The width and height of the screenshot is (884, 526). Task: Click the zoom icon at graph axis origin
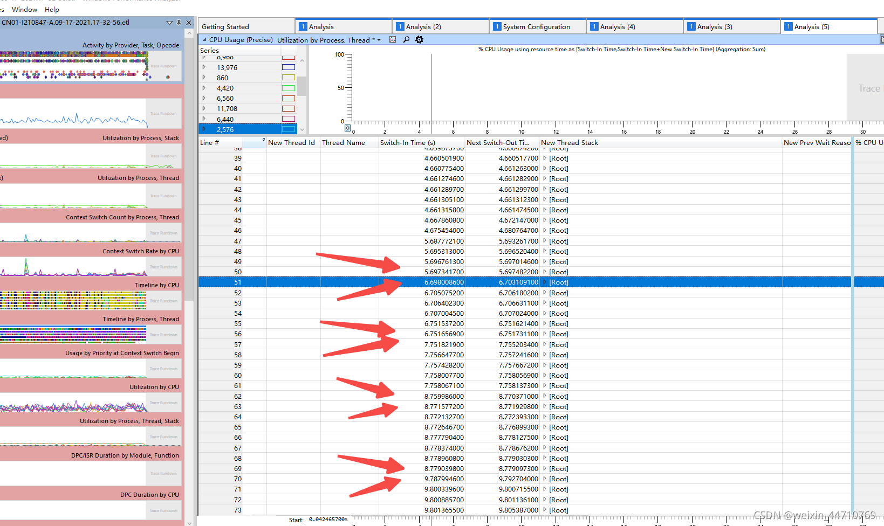[347, 128]
